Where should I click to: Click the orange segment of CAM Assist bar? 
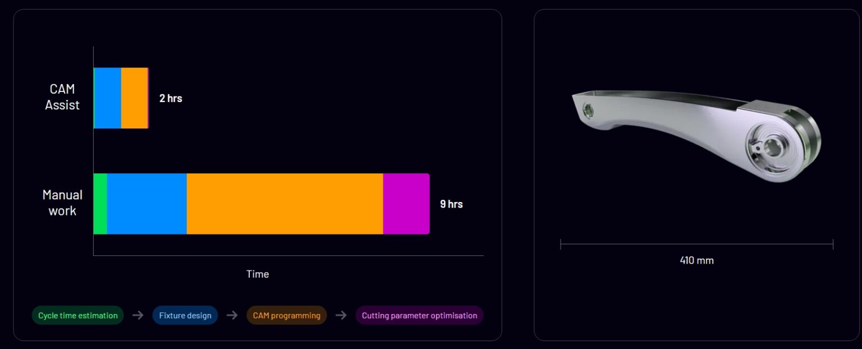134,98
